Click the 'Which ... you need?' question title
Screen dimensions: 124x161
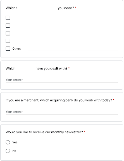click(40, 8)
